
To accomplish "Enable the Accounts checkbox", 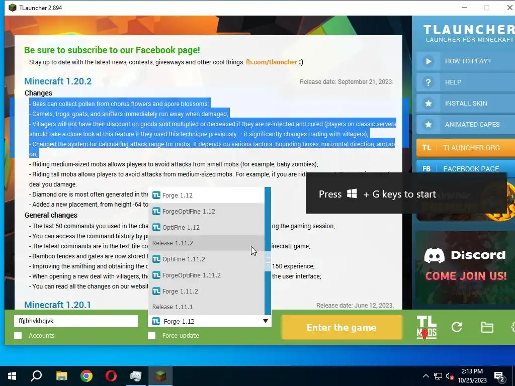I will click(18, 335).
